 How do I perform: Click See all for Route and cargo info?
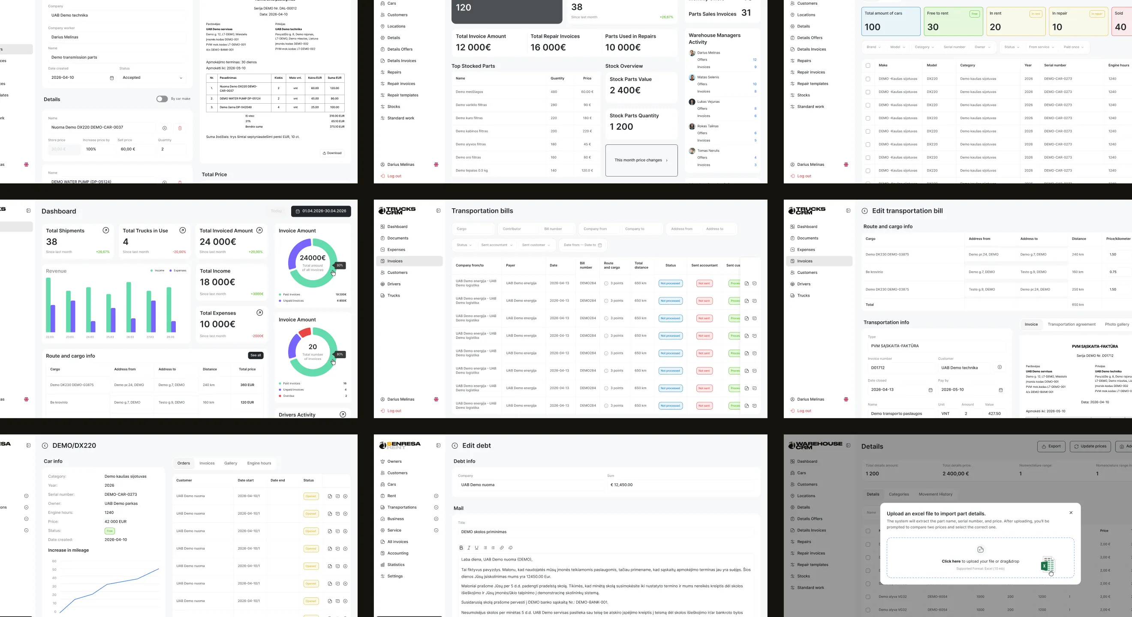click(256, 355)
